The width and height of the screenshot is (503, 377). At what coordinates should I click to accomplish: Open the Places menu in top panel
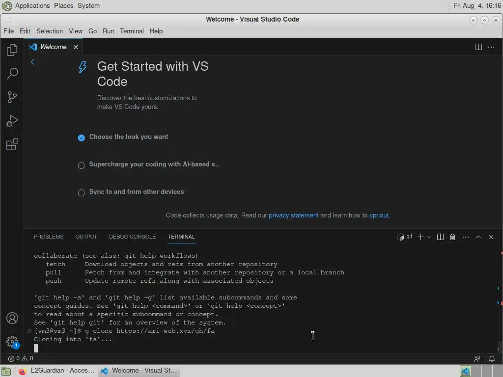point(63,6)
